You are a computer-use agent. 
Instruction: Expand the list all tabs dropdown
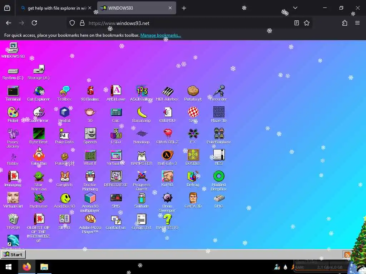295,8
